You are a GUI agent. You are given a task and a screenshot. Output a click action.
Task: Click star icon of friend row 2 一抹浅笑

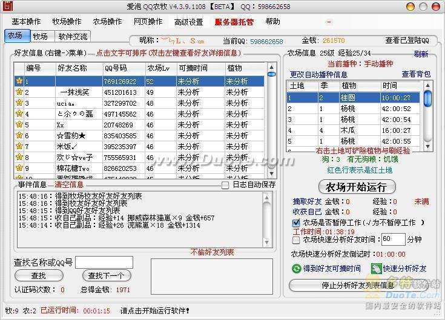click(19, 92)
